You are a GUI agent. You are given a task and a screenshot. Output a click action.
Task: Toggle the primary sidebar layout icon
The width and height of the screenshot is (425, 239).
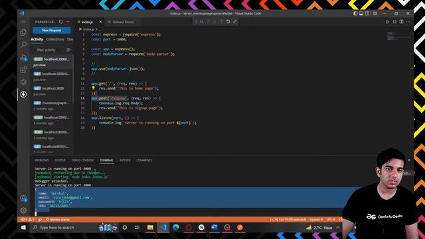pos(355,13)
